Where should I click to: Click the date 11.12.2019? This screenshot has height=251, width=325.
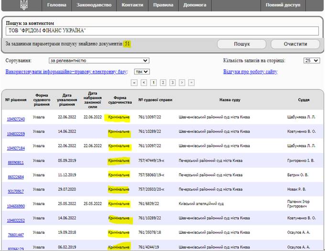point(67,175)
